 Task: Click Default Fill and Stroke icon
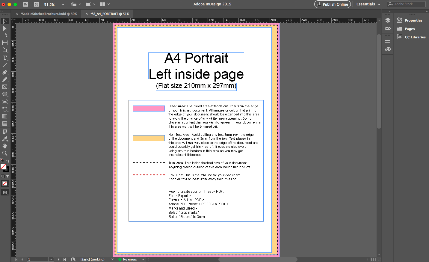pyautogui.click(x=2, y=160)
